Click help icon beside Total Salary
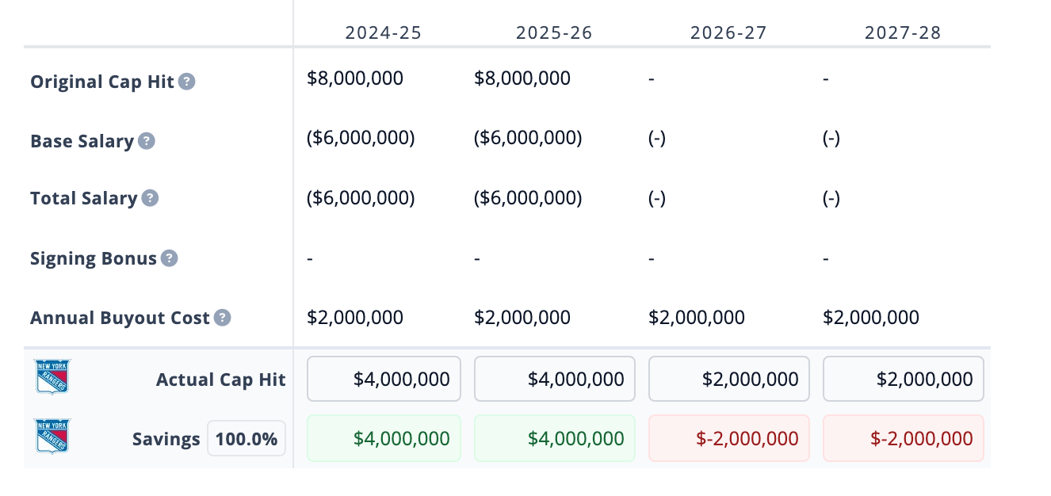The image size is (1051, 496). point(150,198)
